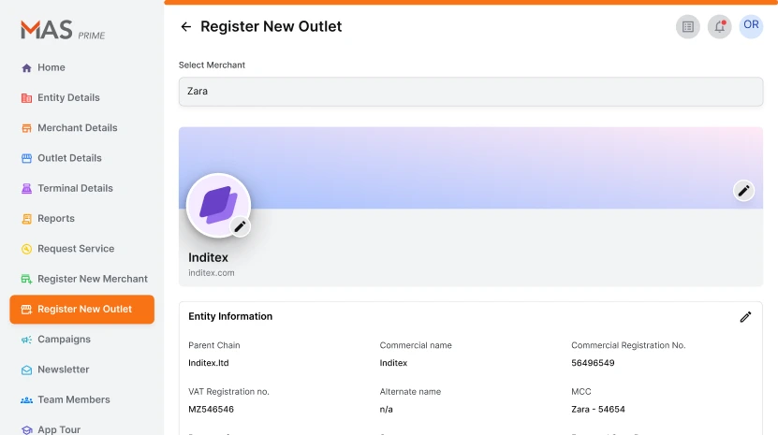Visit the inditex.com link

point(212,273)
